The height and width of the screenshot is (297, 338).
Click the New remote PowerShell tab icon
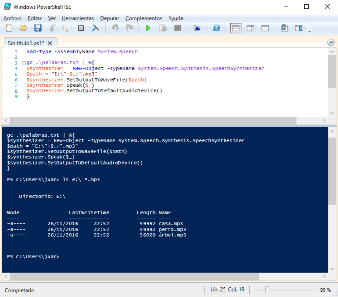click(x=197, y=28)
